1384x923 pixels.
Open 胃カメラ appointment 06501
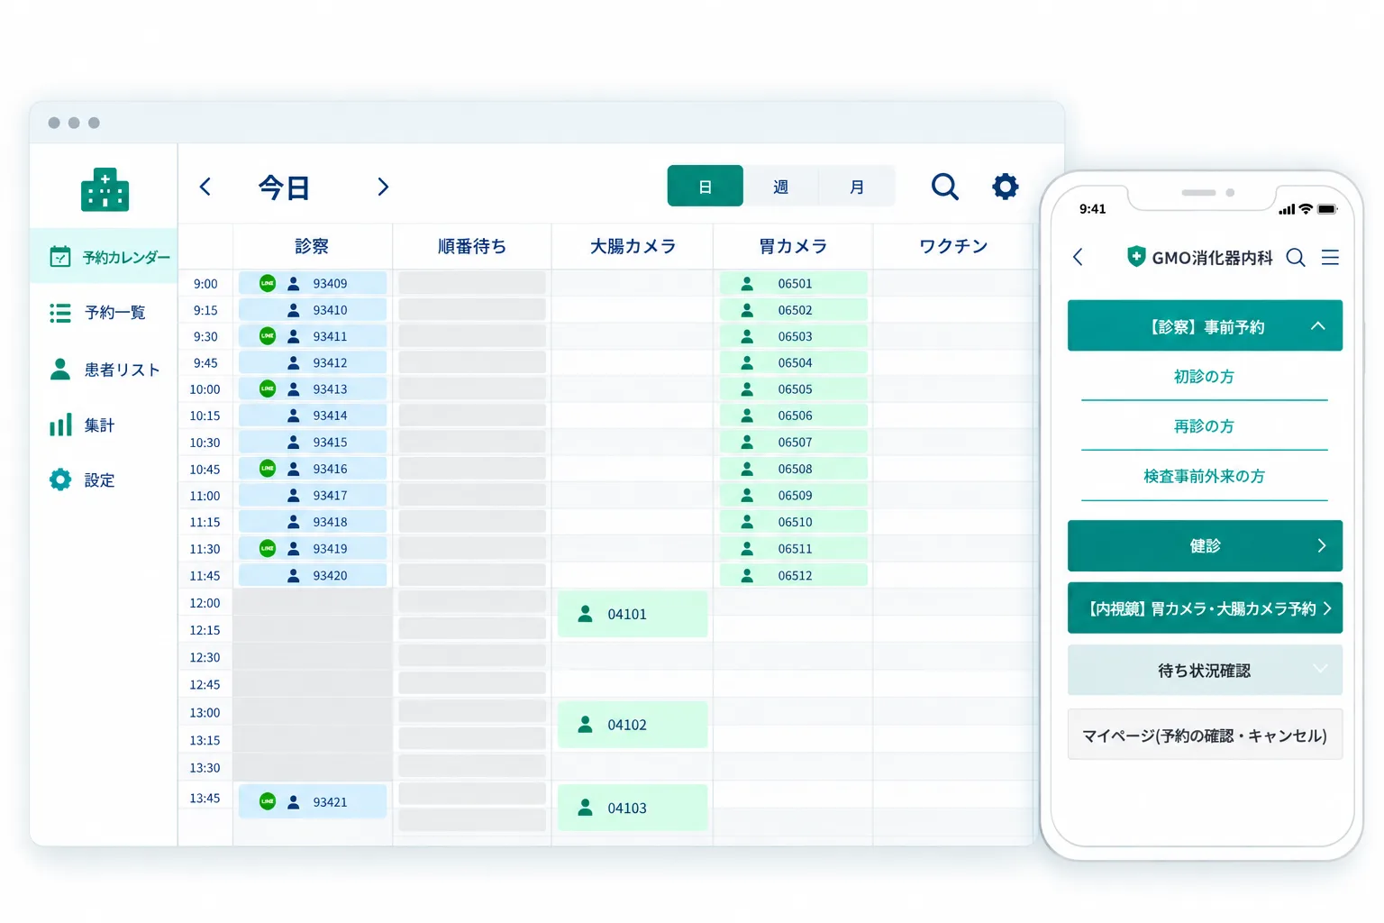point(794,283)
